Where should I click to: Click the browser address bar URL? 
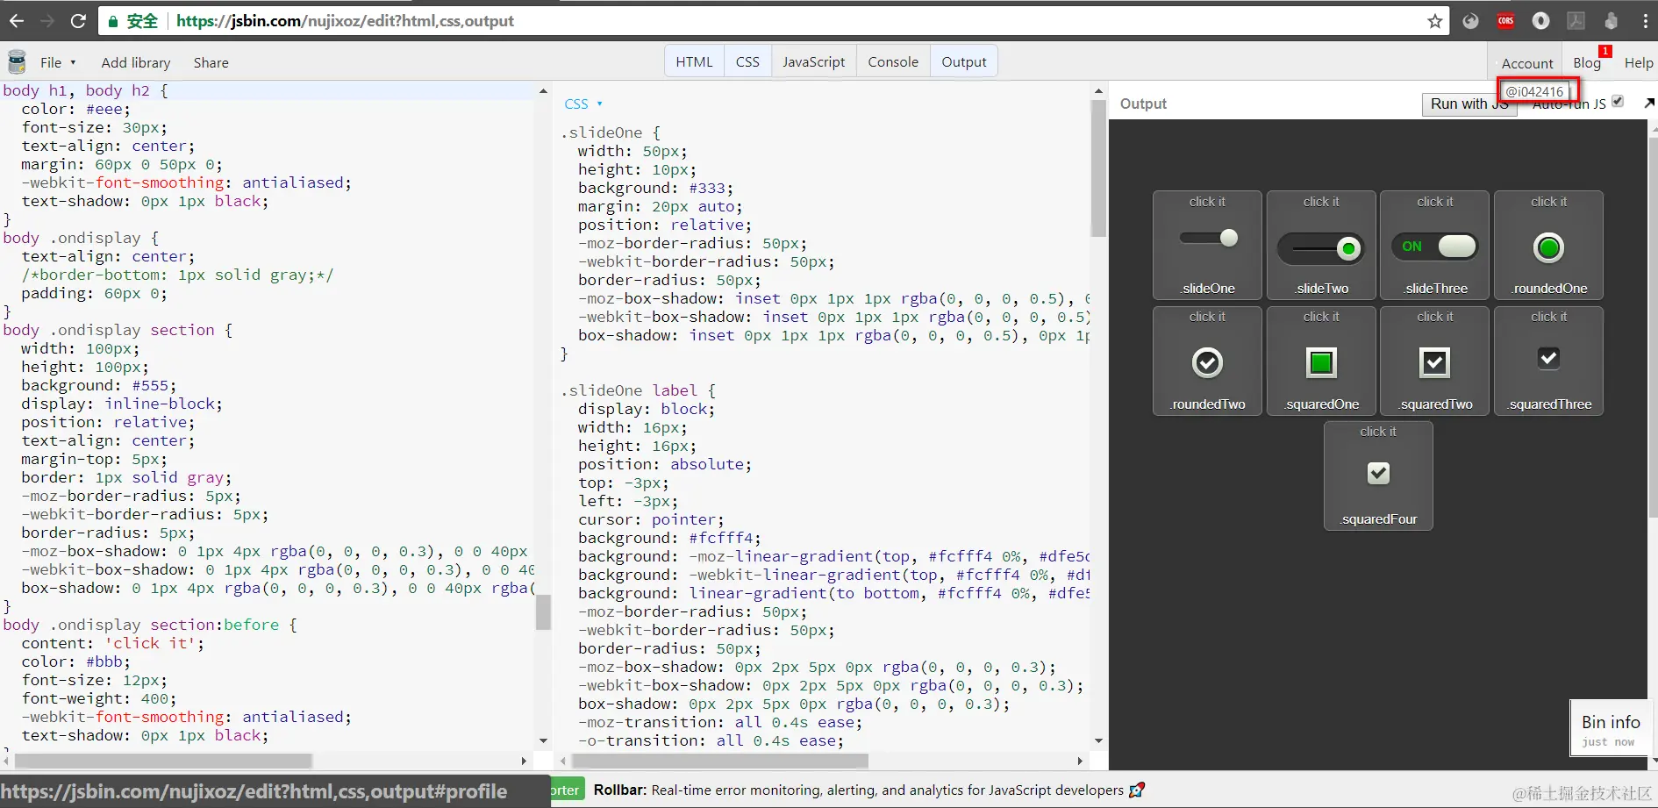(x=345, y=21)
